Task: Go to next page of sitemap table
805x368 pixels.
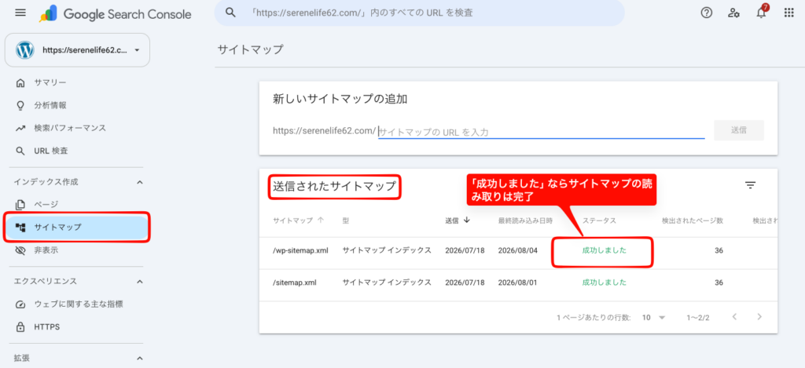Action: click(x=760, y=317)
